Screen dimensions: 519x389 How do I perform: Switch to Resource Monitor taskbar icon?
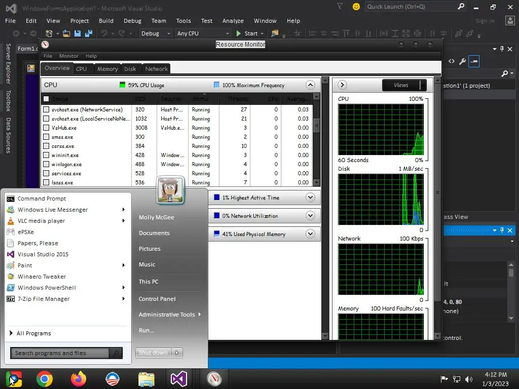(x=214, y=379)
